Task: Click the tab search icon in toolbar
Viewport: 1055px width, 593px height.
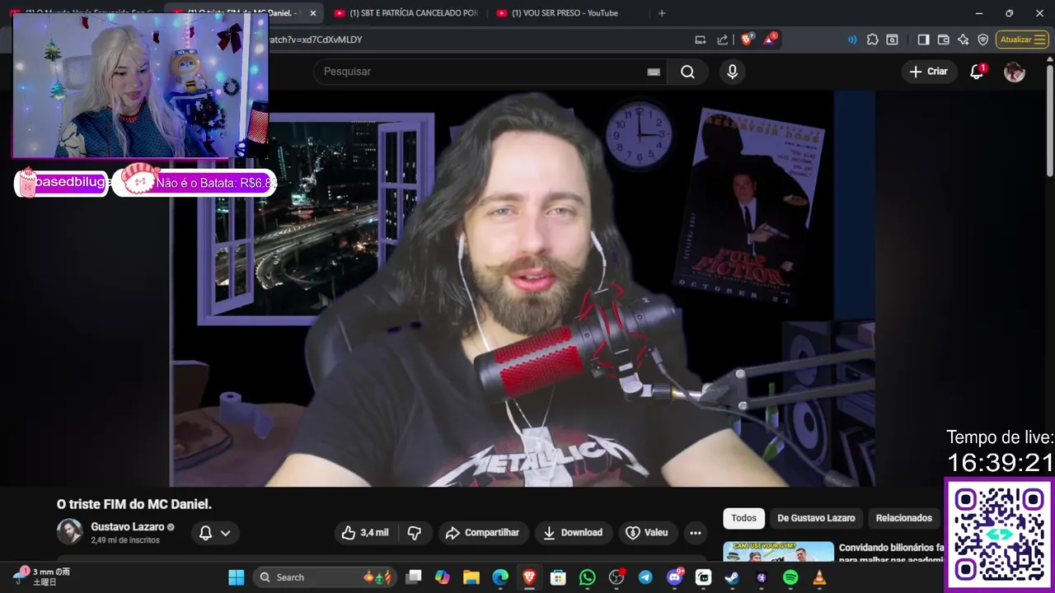Action: pyautogui.click(x=893, y=40)
